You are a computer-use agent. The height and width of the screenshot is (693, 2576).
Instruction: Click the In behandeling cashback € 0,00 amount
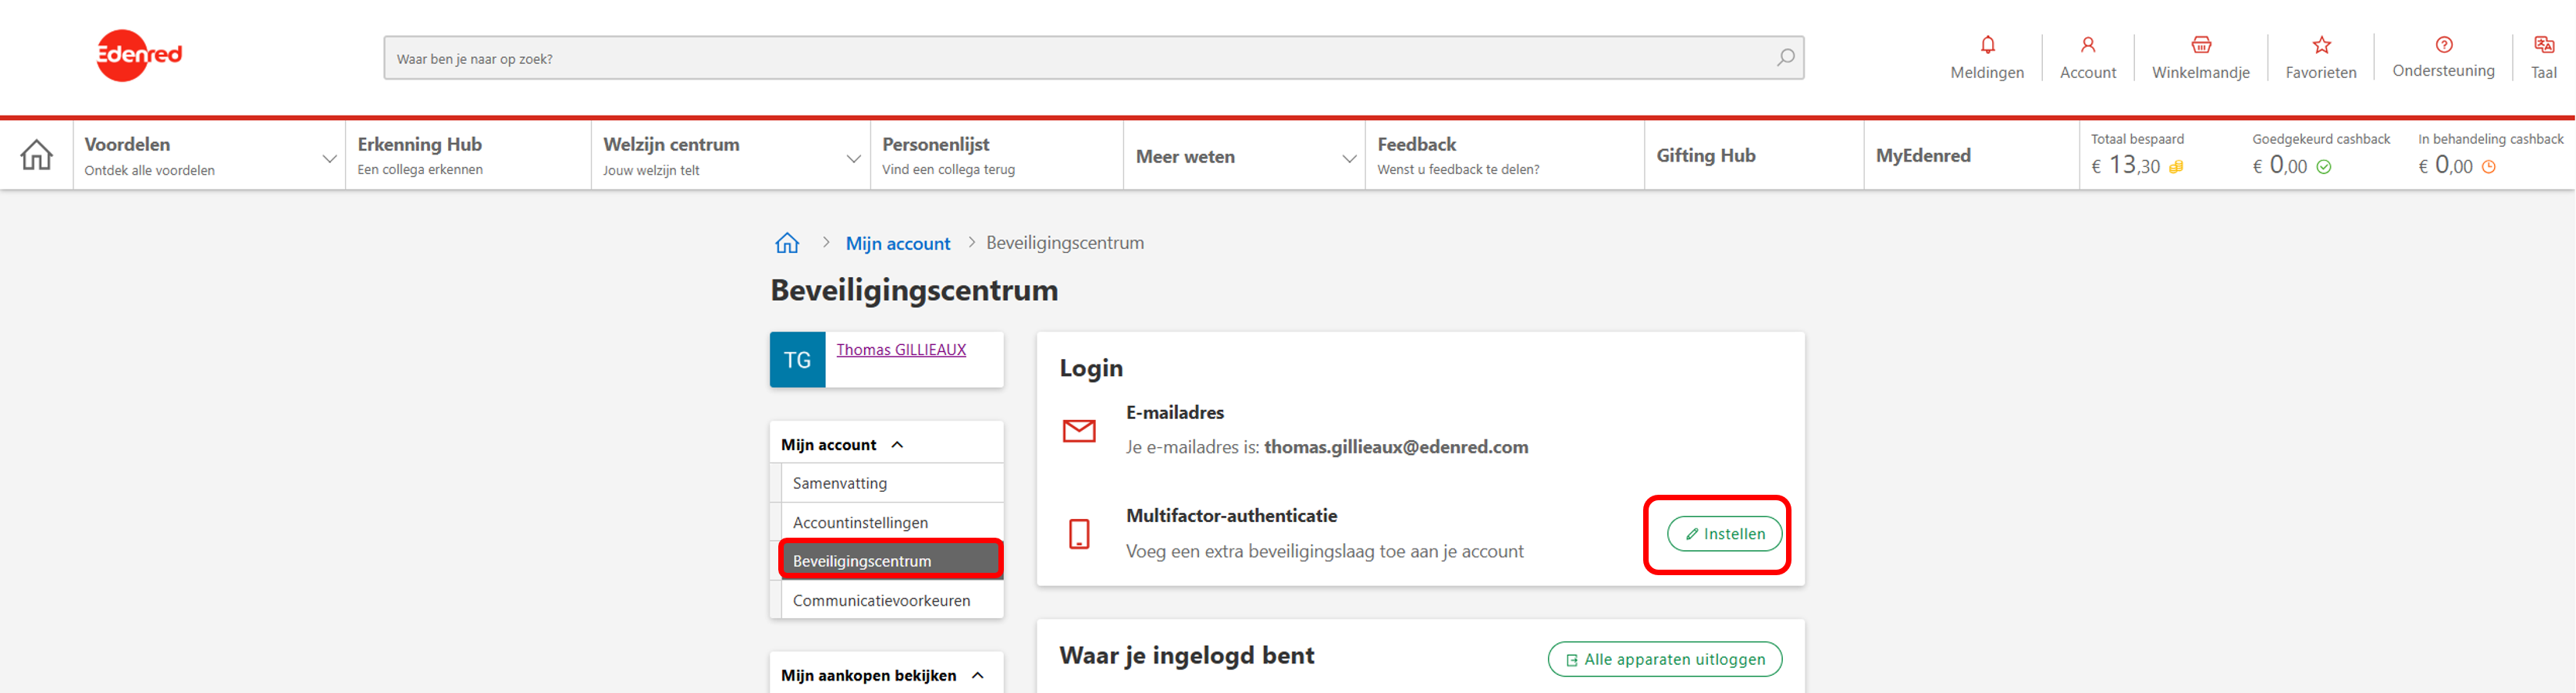[2445, 166]
